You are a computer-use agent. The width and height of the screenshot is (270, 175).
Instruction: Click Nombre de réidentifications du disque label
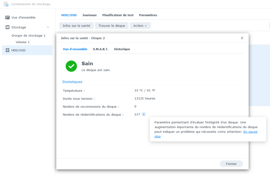click(x=93, y=115)
